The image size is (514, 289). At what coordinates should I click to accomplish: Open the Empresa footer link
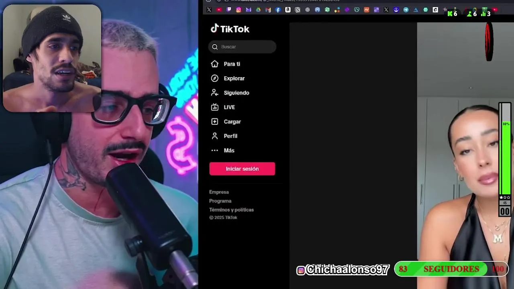point(219,192)
